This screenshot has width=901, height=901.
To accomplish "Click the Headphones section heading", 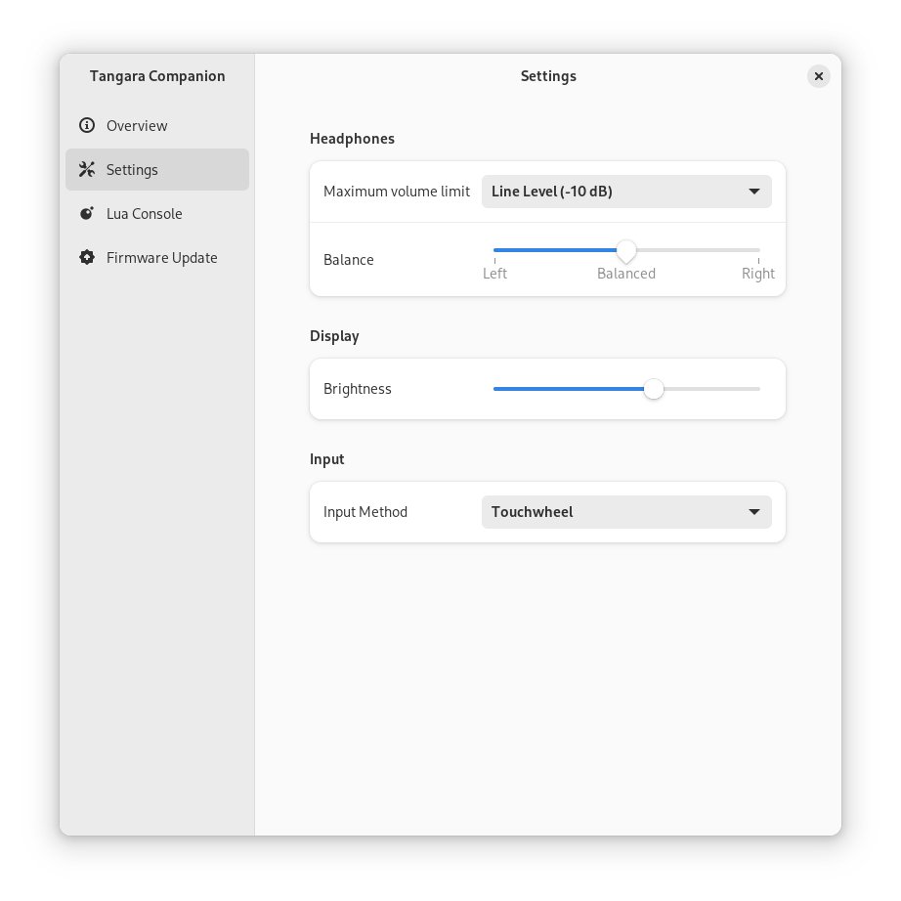I will point(352,139).
